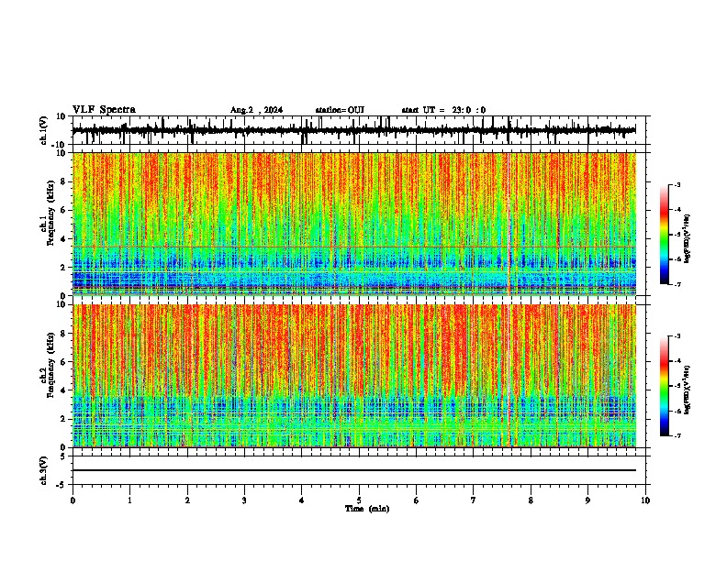Click the "Time (min)" x-axis label
The height and width of the screenshot is (561, 727).
coord(367,509)
